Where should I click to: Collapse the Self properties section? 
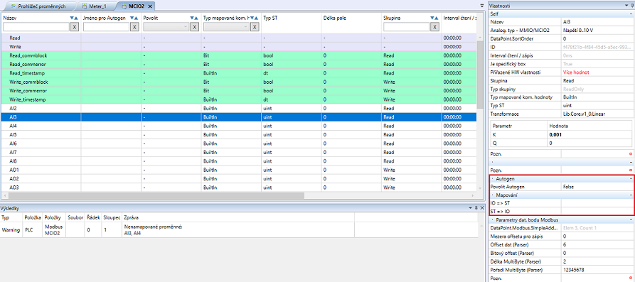point(631,13)
